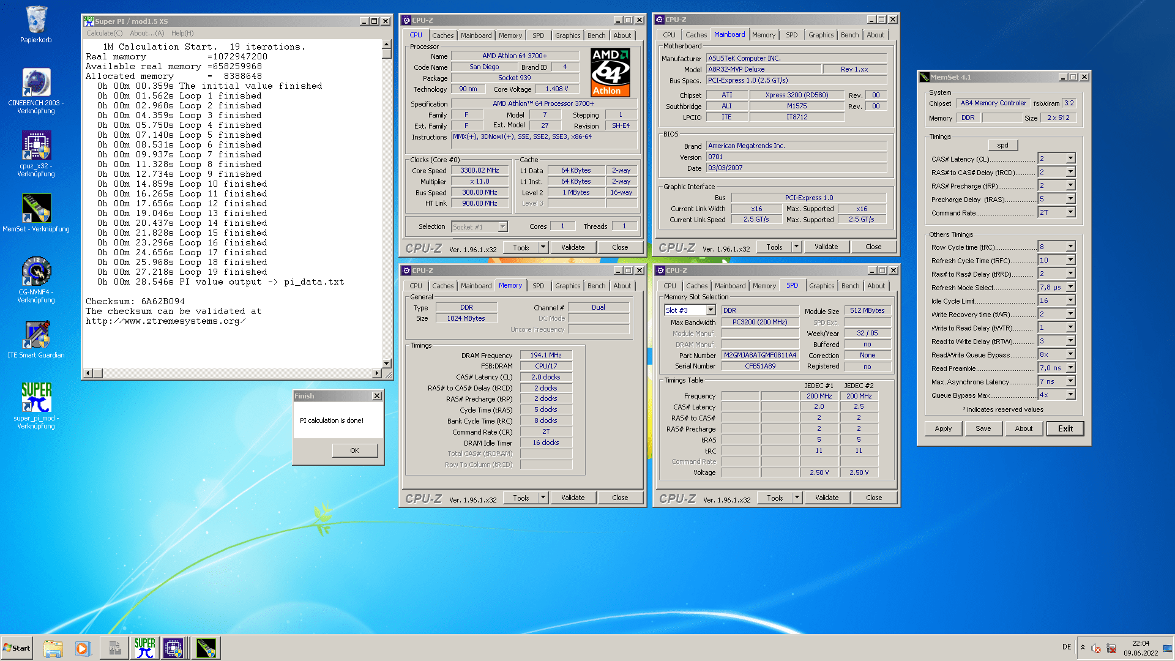Click the Exit button in MemSet

(1065, 428)
